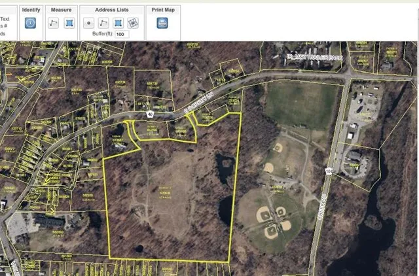This screenshot has height=276, width=419.
Task: Click the Measure panel header
Action: pos(62,10)
